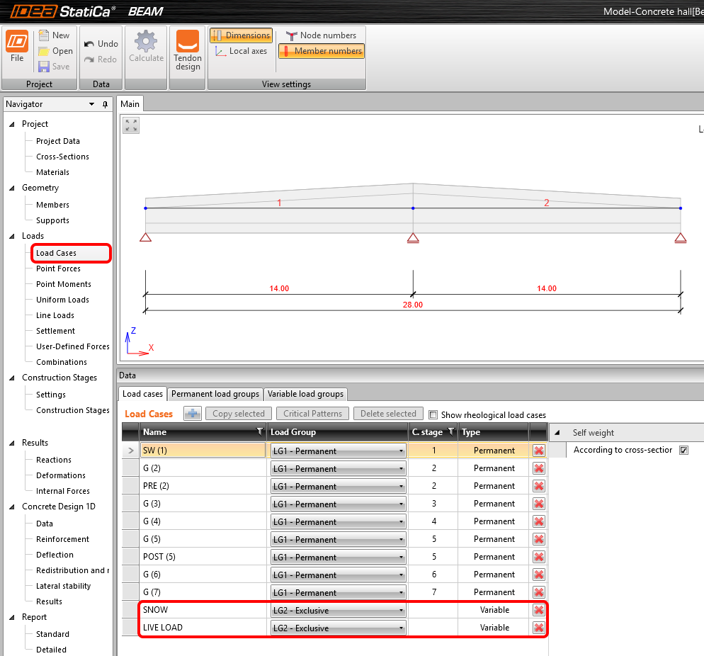
Task: Click the zoom-to-fit icon in Main view
Action: coord(131,125)
